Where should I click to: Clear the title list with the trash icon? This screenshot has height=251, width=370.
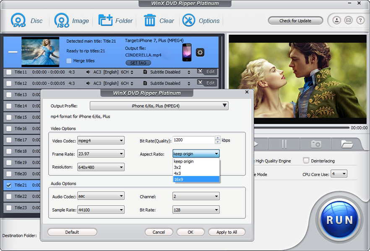[x=150, y=20]
